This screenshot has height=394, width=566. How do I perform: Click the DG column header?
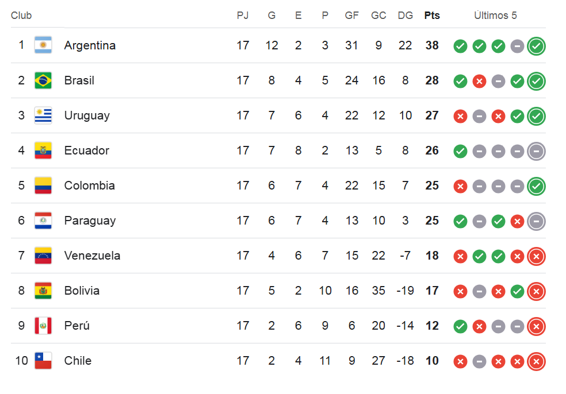(405, 16)
